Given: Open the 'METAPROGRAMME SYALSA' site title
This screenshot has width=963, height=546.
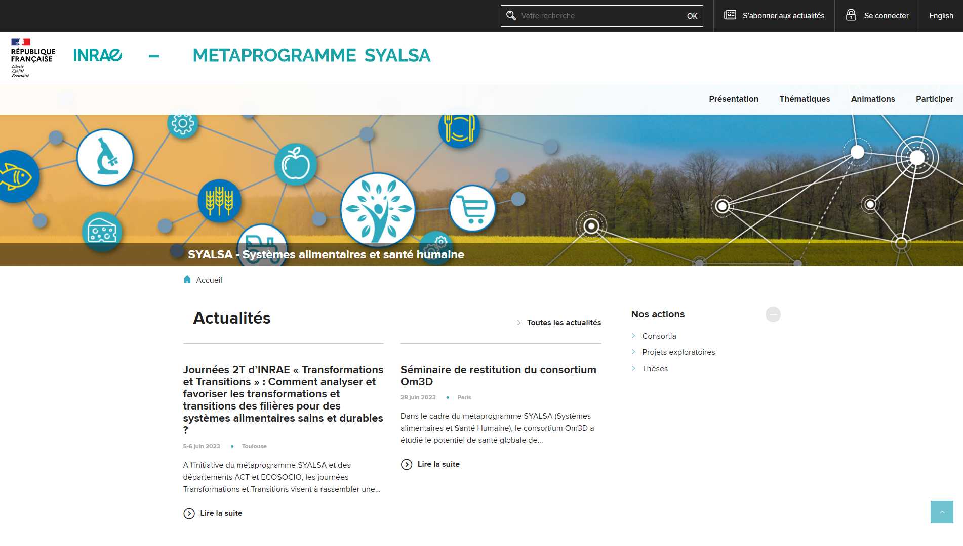Looking at the screenshot, I should [311, 55].
